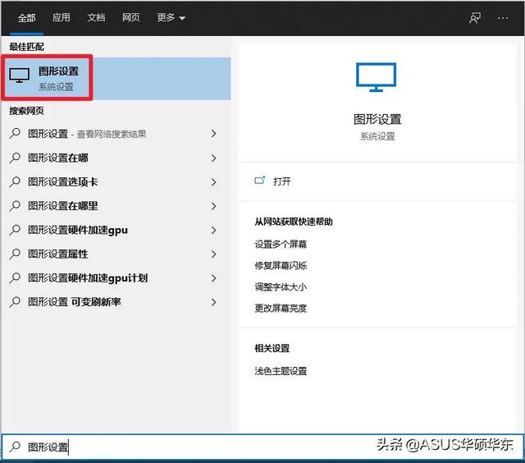Click the open-window icon beside 打开
The height and width of the screenshot is (463, 525).
click(x=260, y=181)
